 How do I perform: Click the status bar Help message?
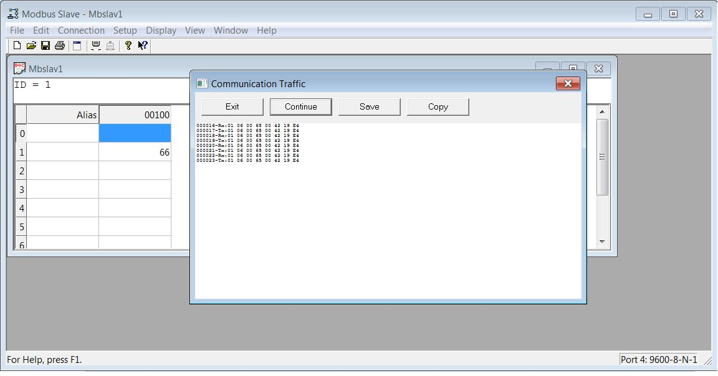(44, 360)
